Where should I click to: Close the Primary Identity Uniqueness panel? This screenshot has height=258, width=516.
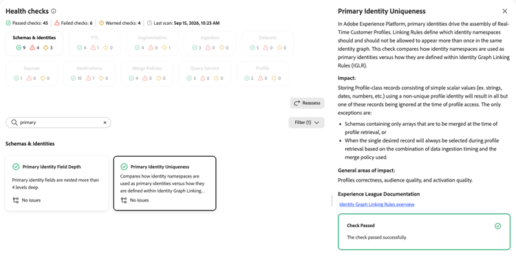coord(505,11)
